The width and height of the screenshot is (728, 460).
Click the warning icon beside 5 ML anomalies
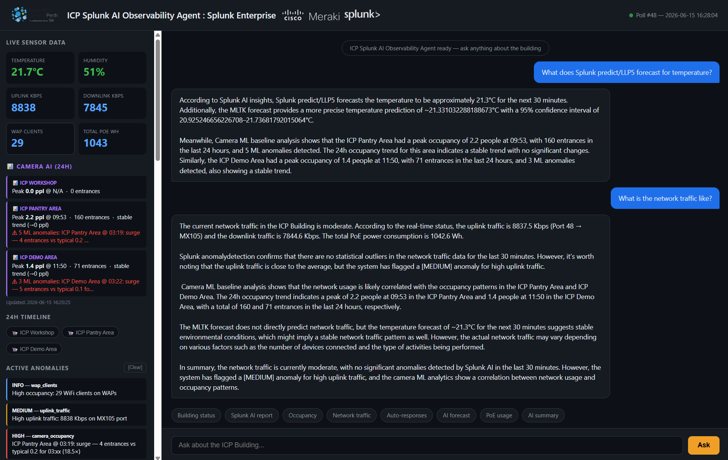(15, 233)
